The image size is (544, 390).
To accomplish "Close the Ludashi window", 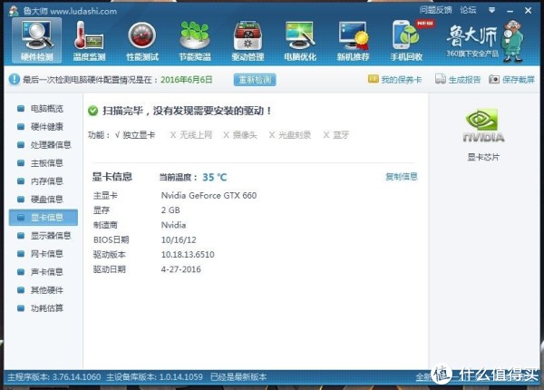I will [528, 11].
